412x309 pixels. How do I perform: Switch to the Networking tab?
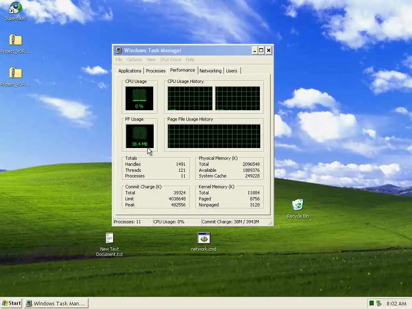click(210, 71)
